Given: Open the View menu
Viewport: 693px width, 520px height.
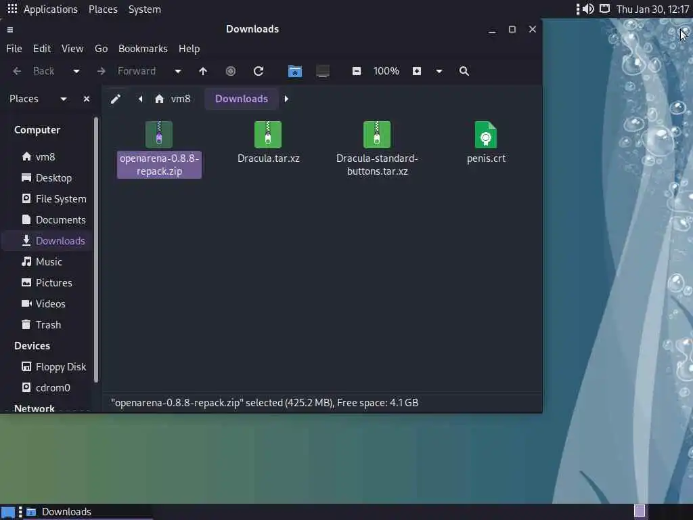Looking at the screenshot, I should (72, 49).
